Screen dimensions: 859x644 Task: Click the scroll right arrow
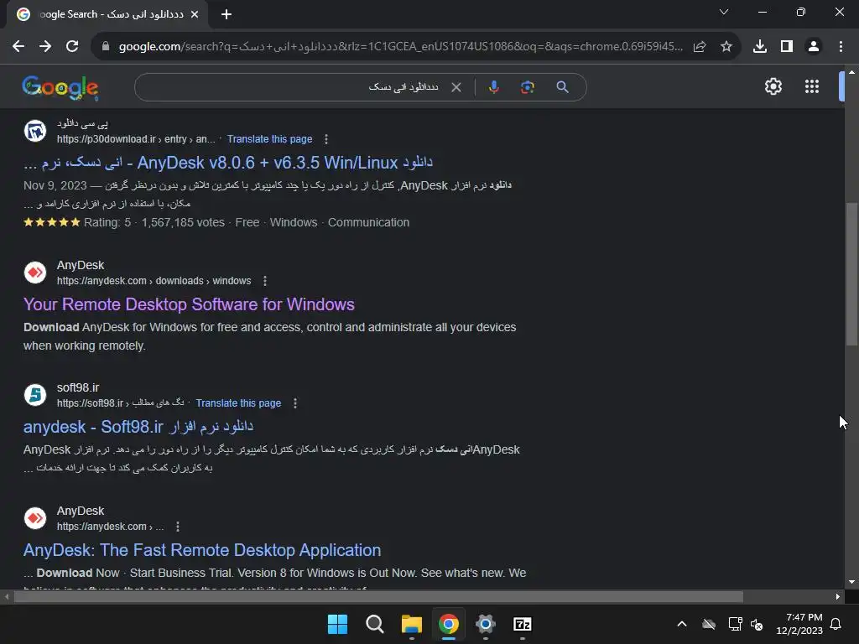pyautogui.click(x=838, y=596)
